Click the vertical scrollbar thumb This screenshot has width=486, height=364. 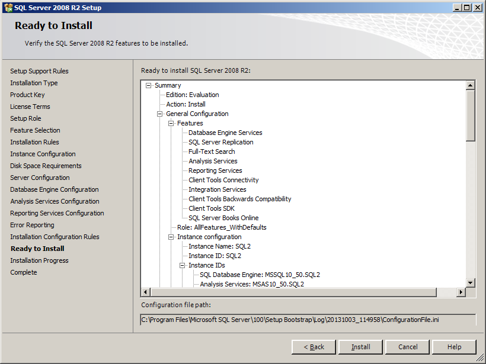(x=470, y=115)
